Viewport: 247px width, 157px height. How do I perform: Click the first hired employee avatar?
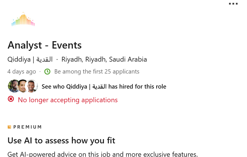coord(13,86)
